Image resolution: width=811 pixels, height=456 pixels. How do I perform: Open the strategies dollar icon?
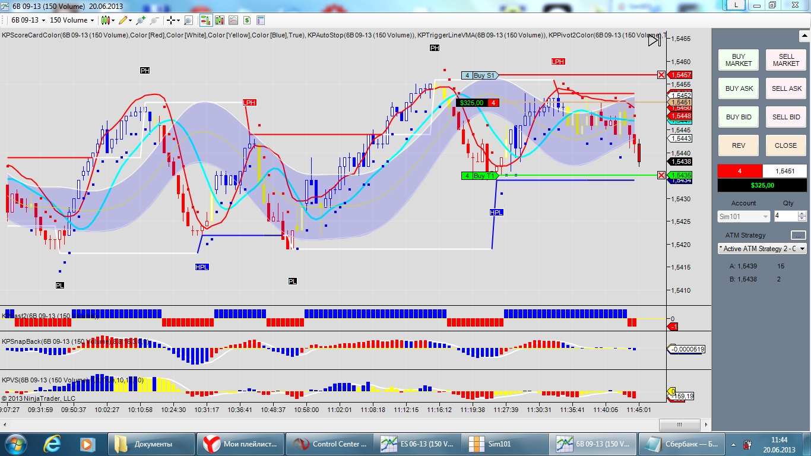pos(247,20)
